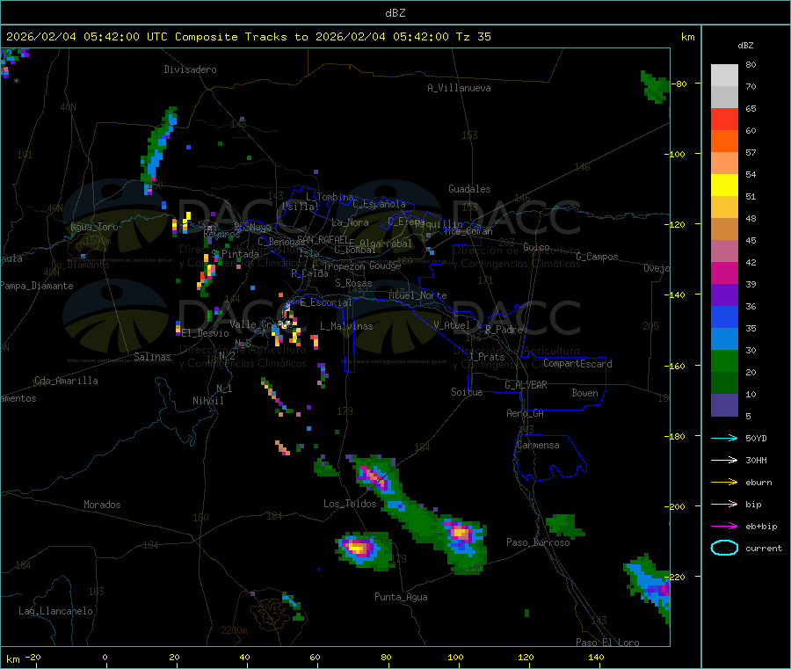791x669 pixels.
Task: Click the magenta eb+bip arrow in legend
Action: tap(724, 526)
